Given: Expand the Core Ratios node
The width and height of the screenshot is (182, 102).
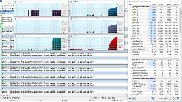Looking at the screenshot, I should point(131,54).
